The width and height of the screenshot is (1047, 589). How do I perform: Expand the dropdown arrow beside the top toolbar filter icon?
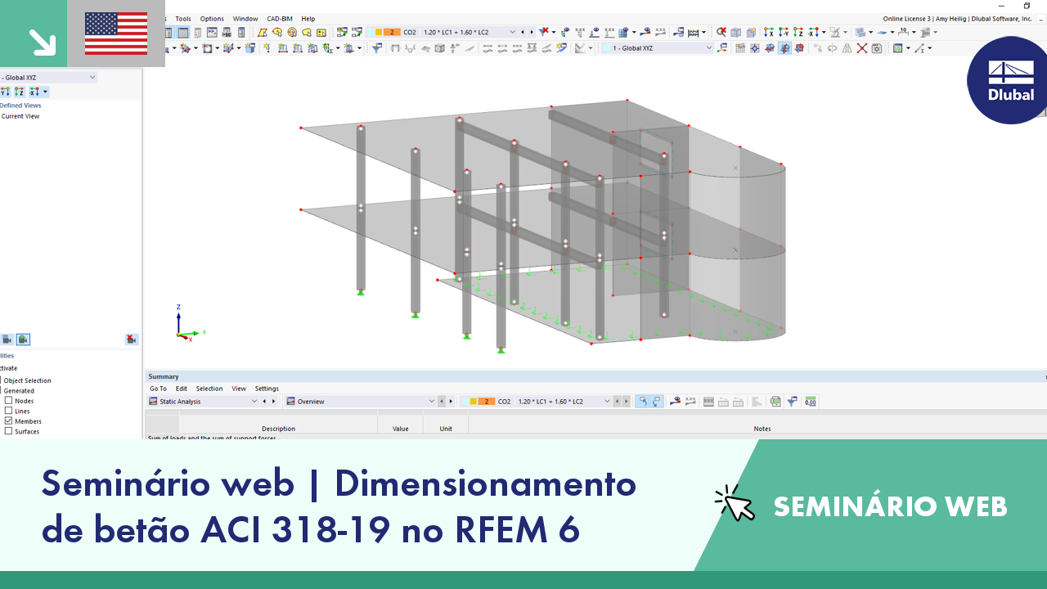coord(554,33)
